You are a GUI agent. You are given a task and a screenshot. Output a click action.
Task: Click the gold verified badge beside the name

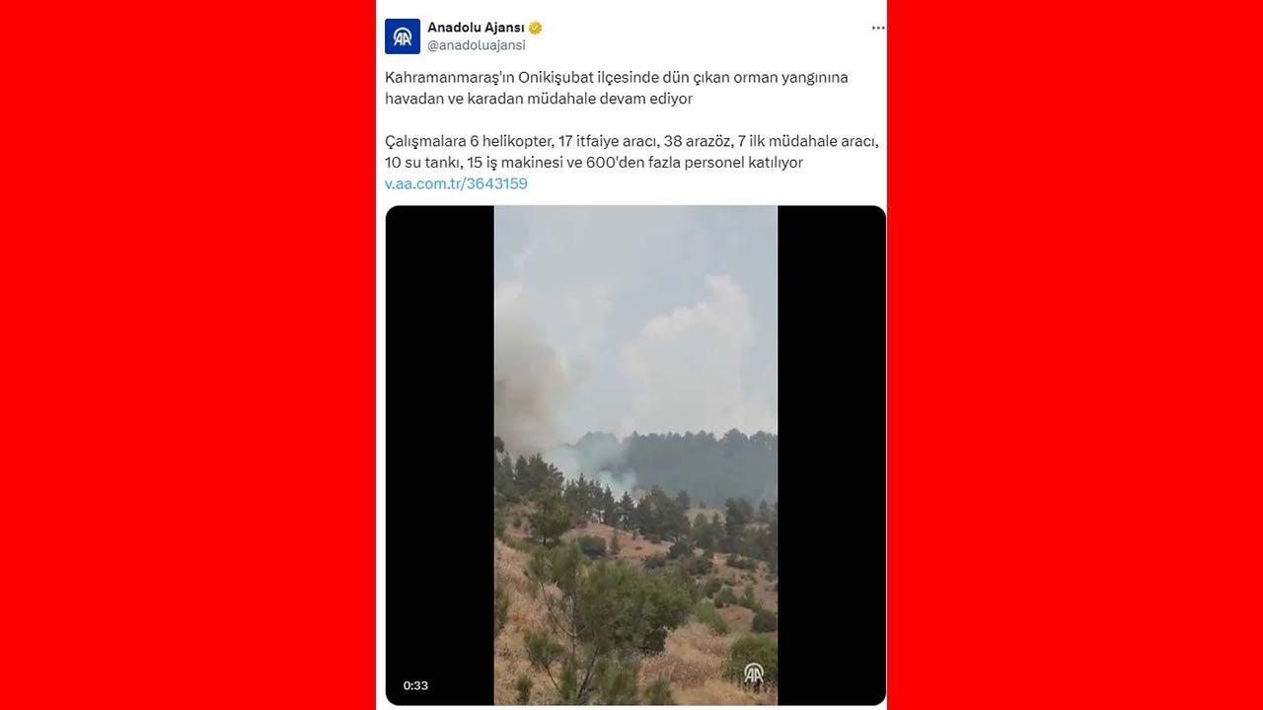click(x=536, y=28)
